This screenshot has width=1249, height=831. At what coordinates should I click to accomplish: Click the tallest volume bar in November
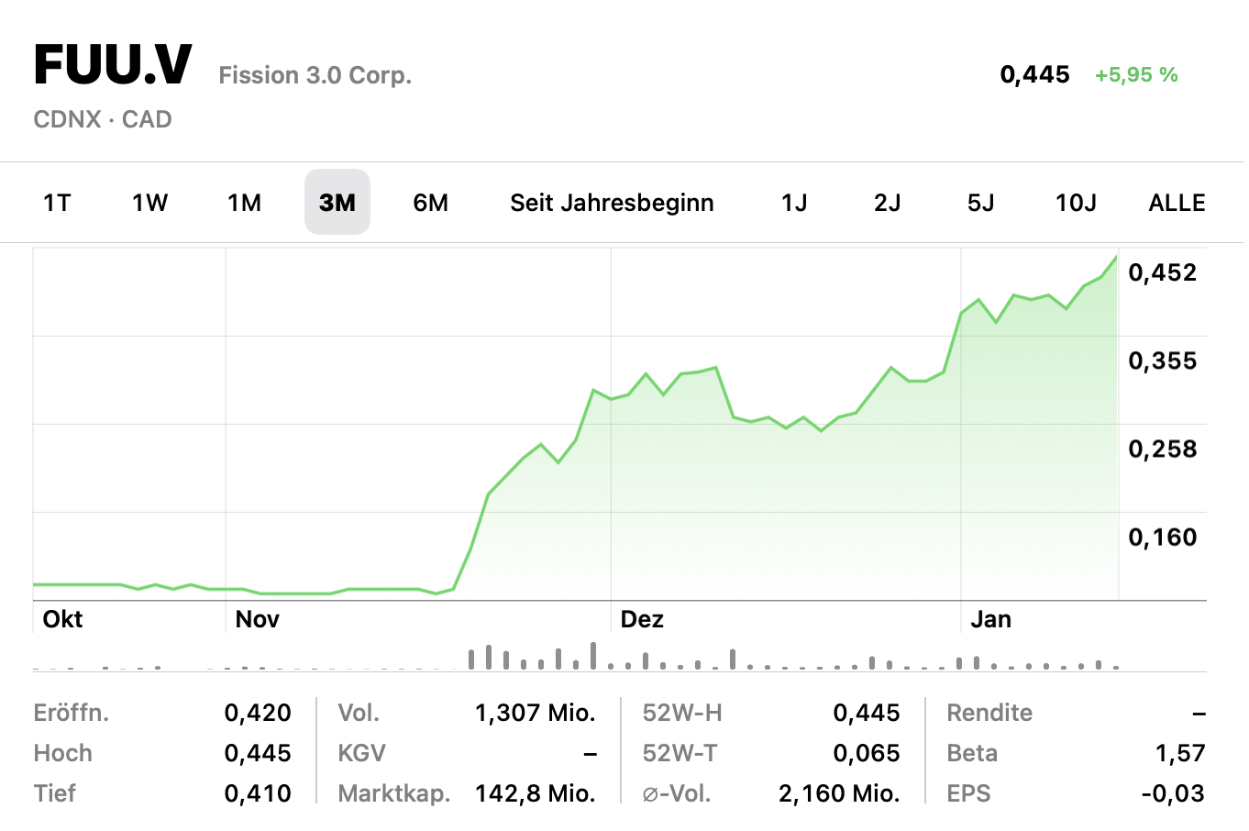593,655
